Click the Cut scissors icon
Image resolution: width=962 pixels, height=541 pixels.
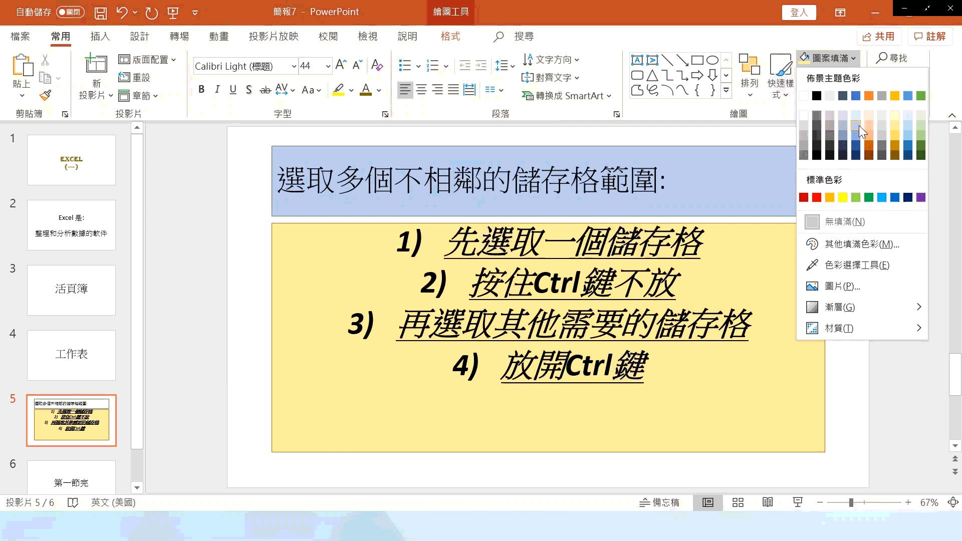[x=45, y=60]
